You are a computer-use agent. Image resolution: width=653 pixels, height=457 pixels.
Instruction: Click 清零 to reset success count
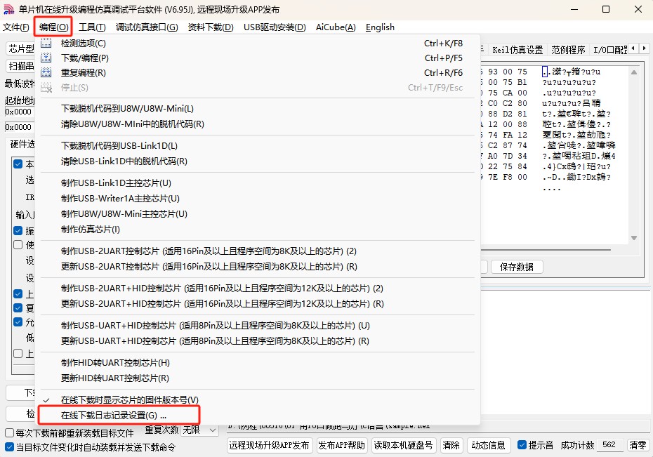tap(638, 445)
